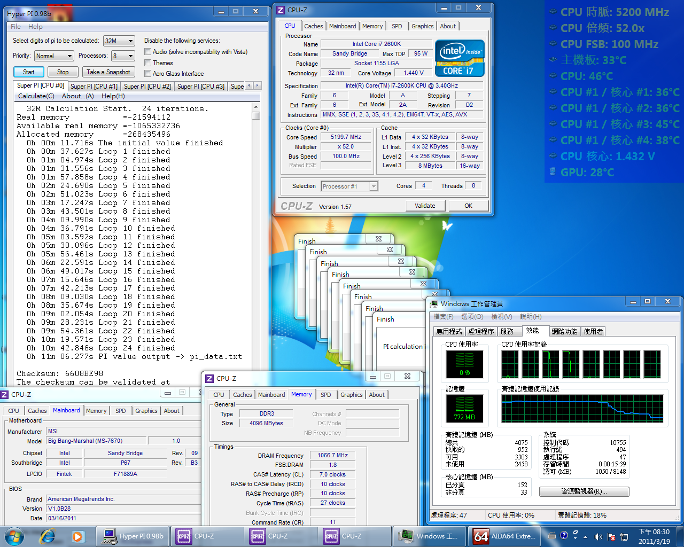Open the 檢視(V) menu in Task Manager
This screenshot has height=547, width=684.
501,317
